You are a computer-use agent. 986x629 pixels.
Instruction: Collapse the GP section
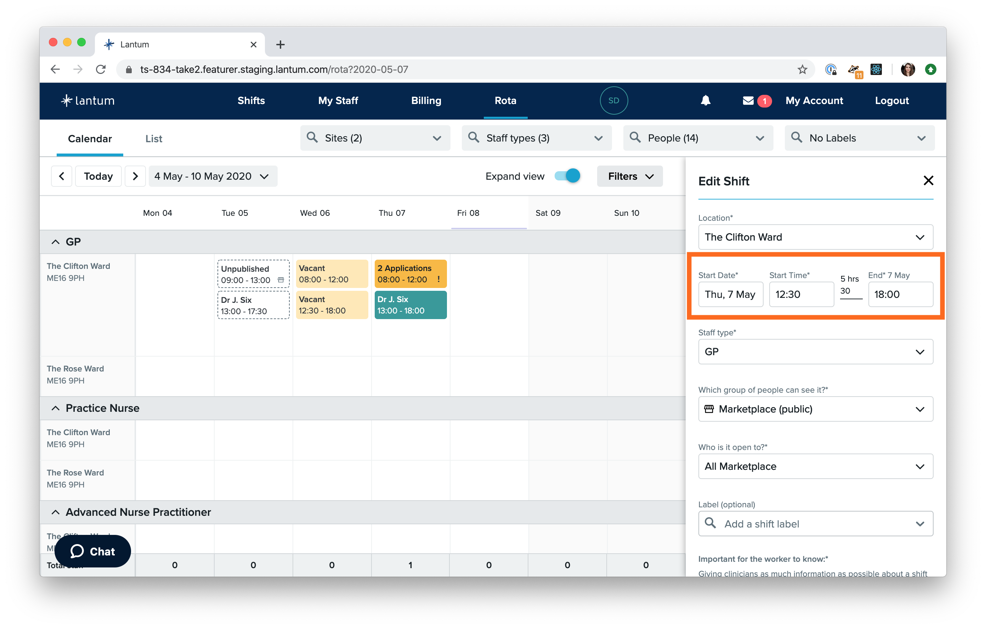[56, 242]
